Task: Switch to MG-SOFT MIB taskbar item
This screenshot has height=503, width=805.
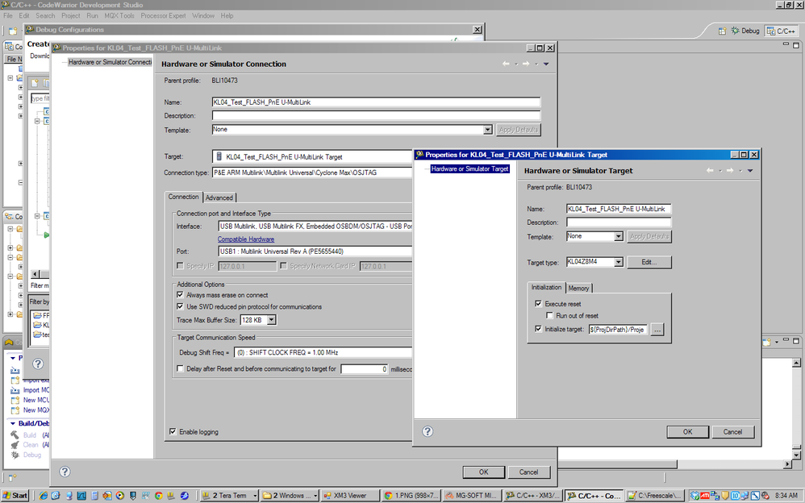Action: (471, 495)
